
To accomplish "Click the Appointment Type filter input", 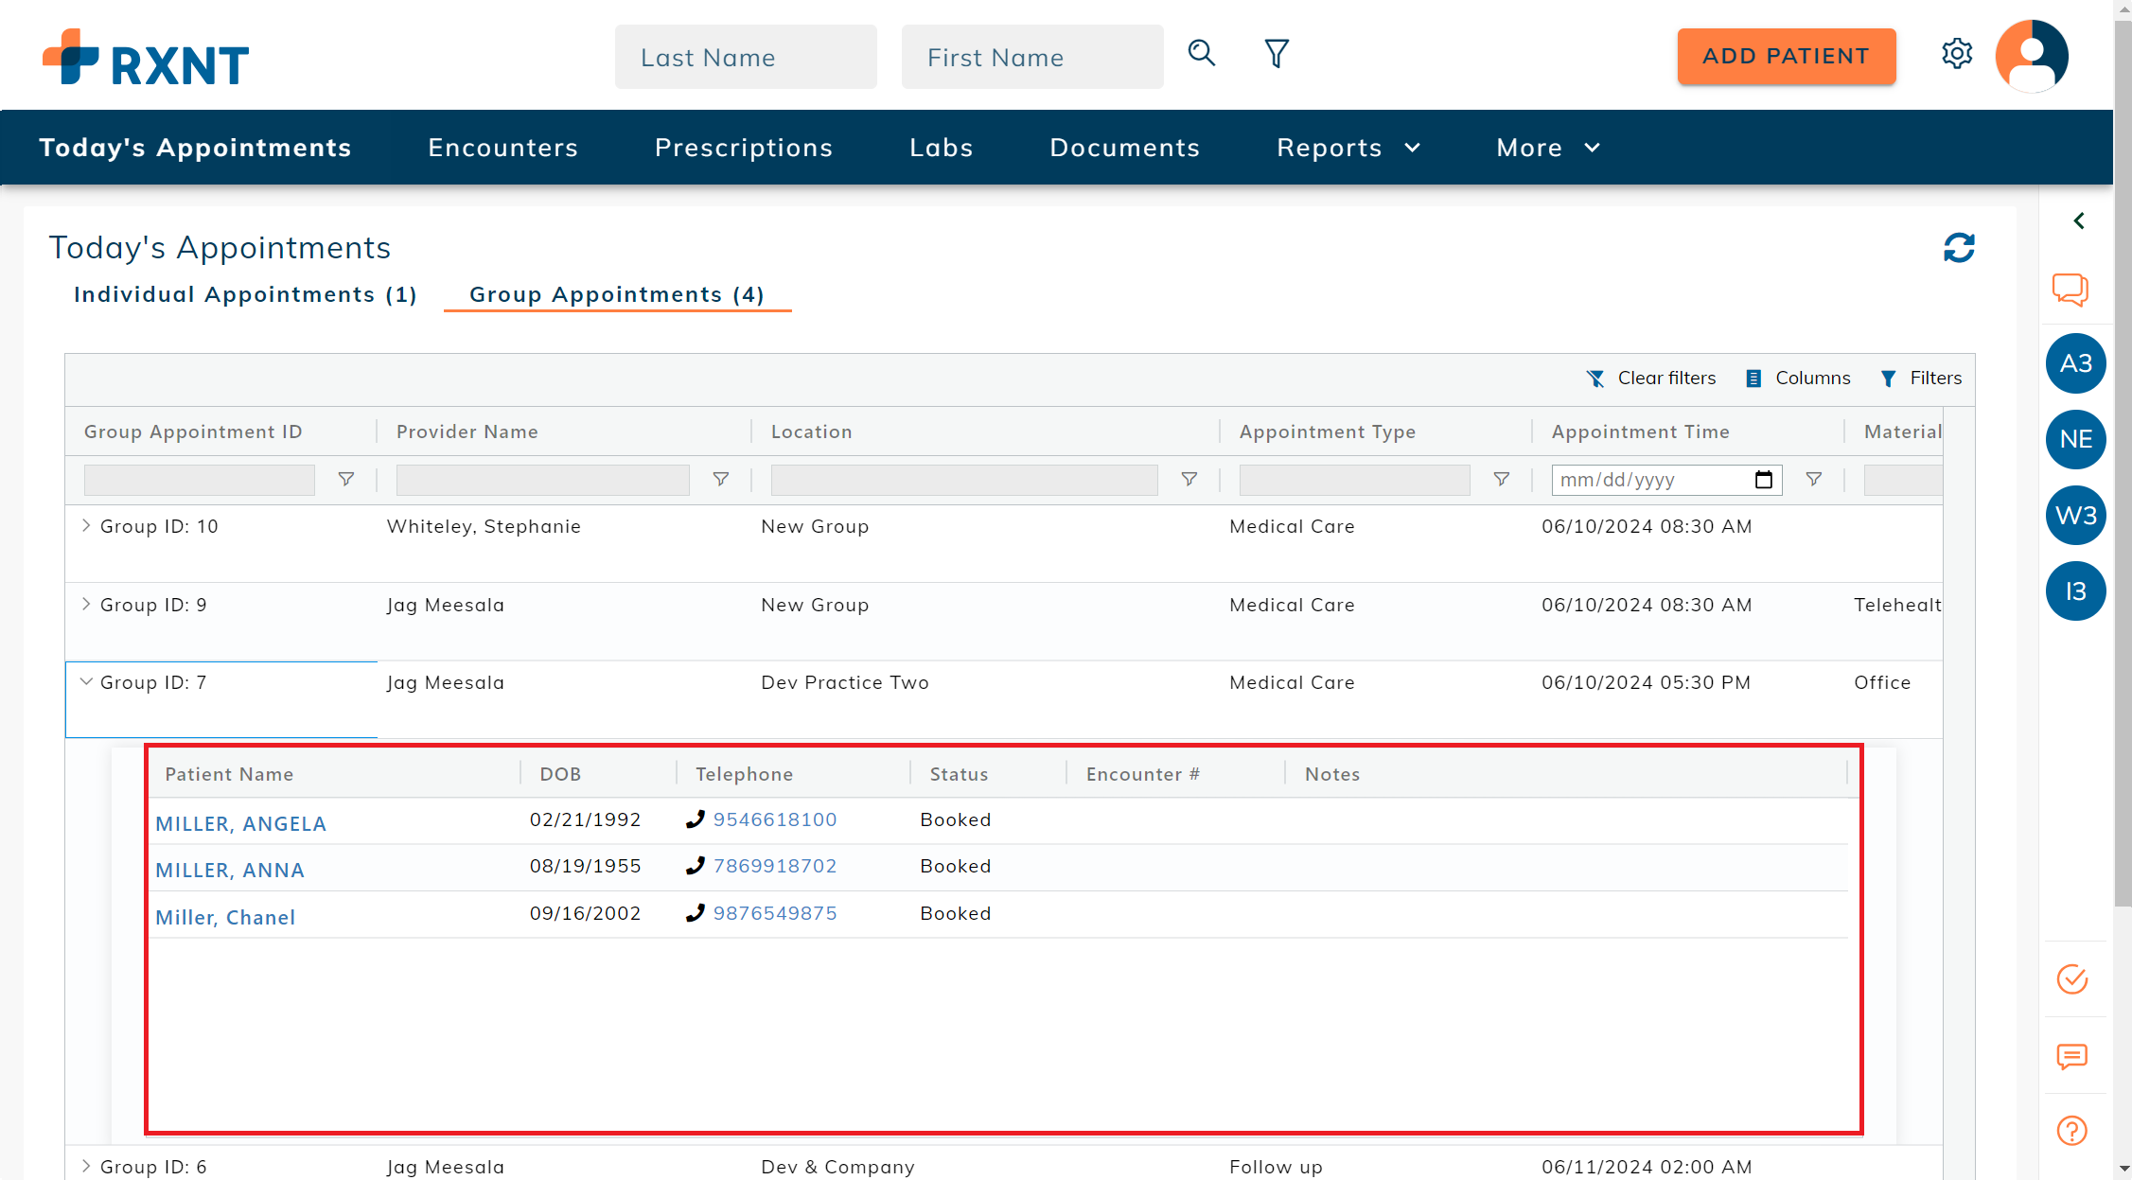I will [x=1355, y=480].
